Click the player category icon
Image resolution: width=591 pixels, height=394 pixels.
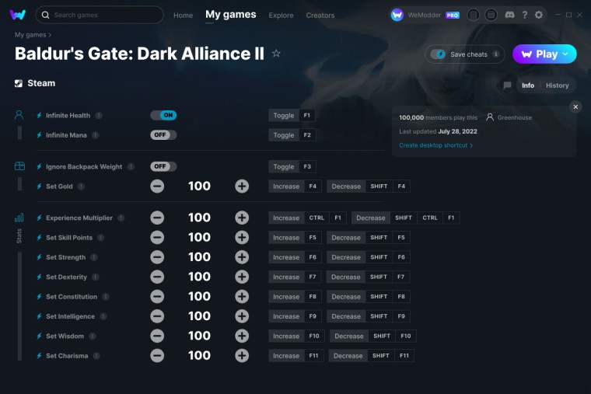pyautogui.click(x=19, y=115)
